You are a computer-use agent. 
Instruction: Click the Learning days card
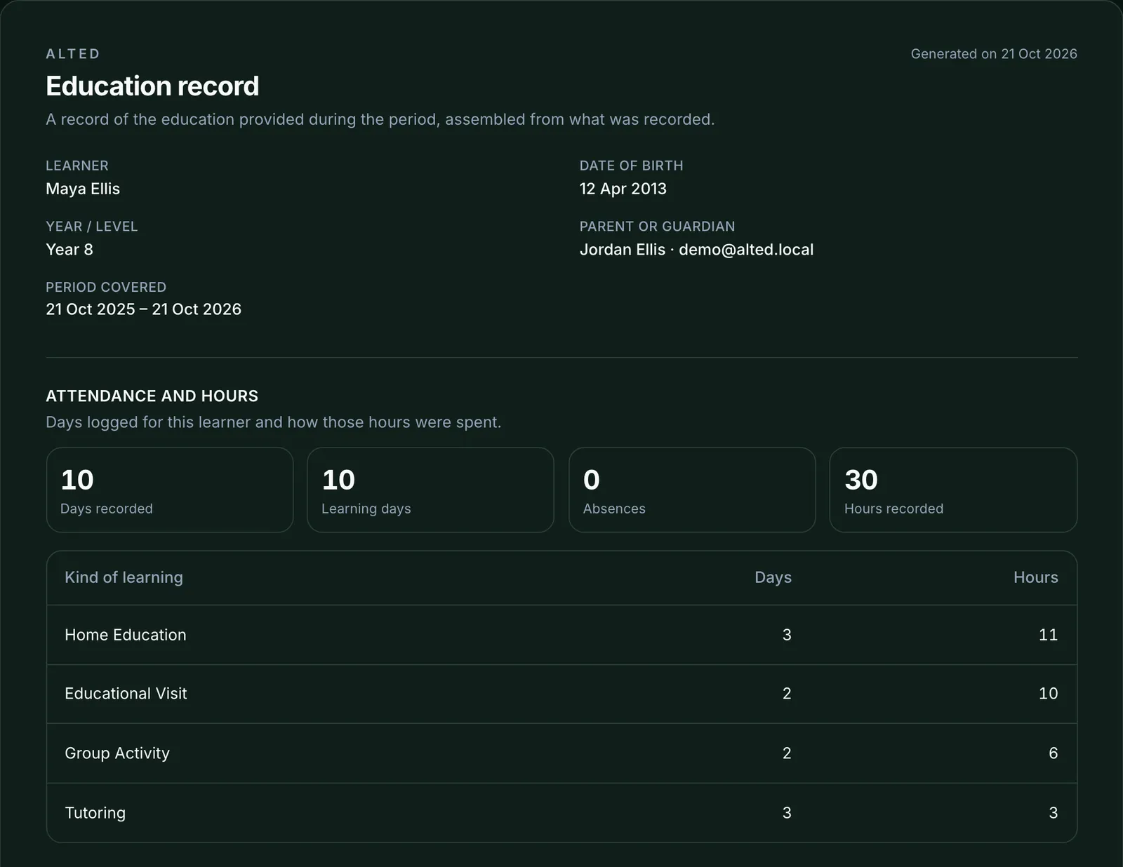[x=431, y=490]
